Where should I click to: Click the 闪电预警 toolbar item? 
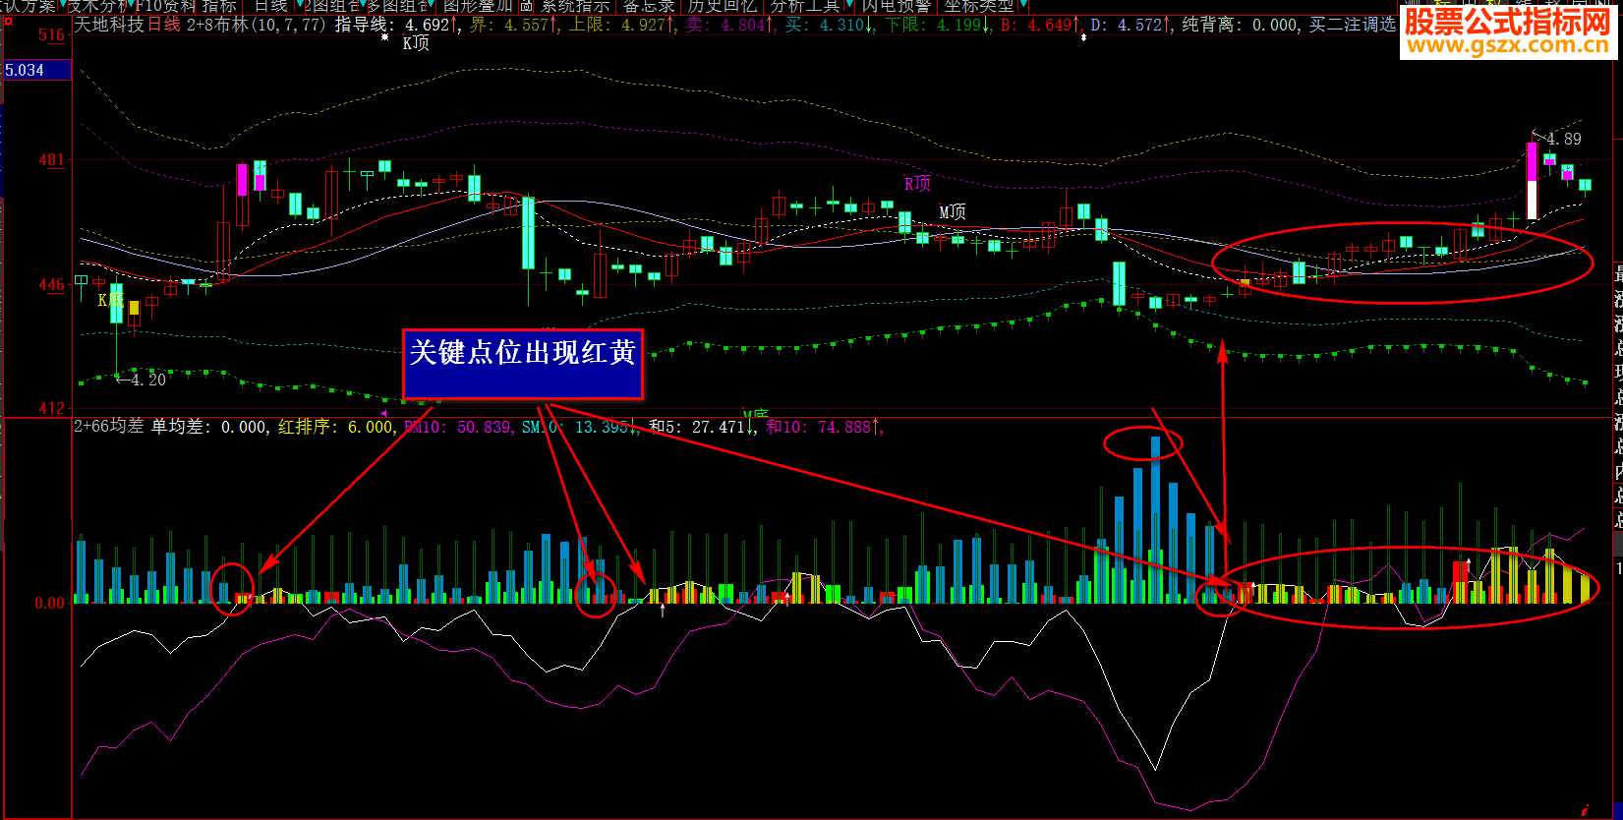(896, 5)
